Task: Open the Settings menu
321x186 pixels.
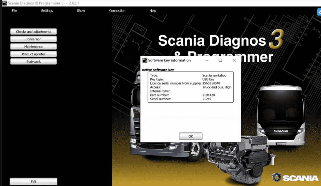Action: click(47, 11)
